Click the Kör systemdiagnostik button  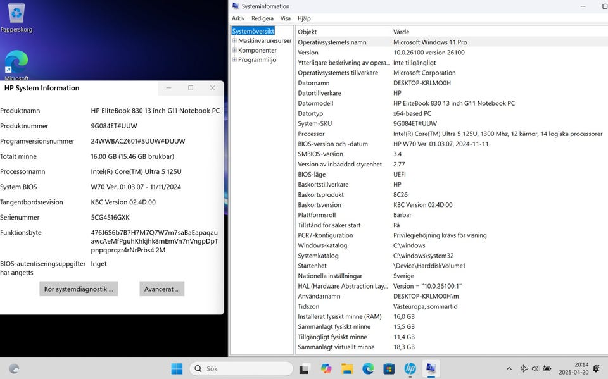click(x=79, y=289)
